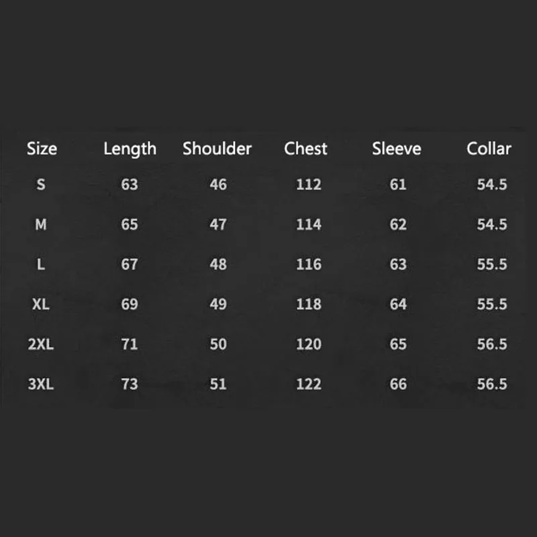The image size is (537, 537).
Task: Click the Size column header
Action: tap(42, 148)
